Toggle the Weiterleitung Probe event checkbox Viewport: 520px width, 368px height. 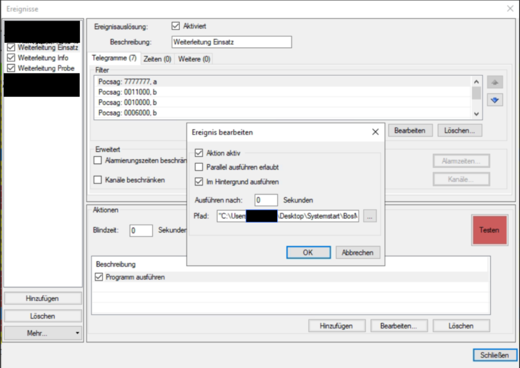[11, 68]
